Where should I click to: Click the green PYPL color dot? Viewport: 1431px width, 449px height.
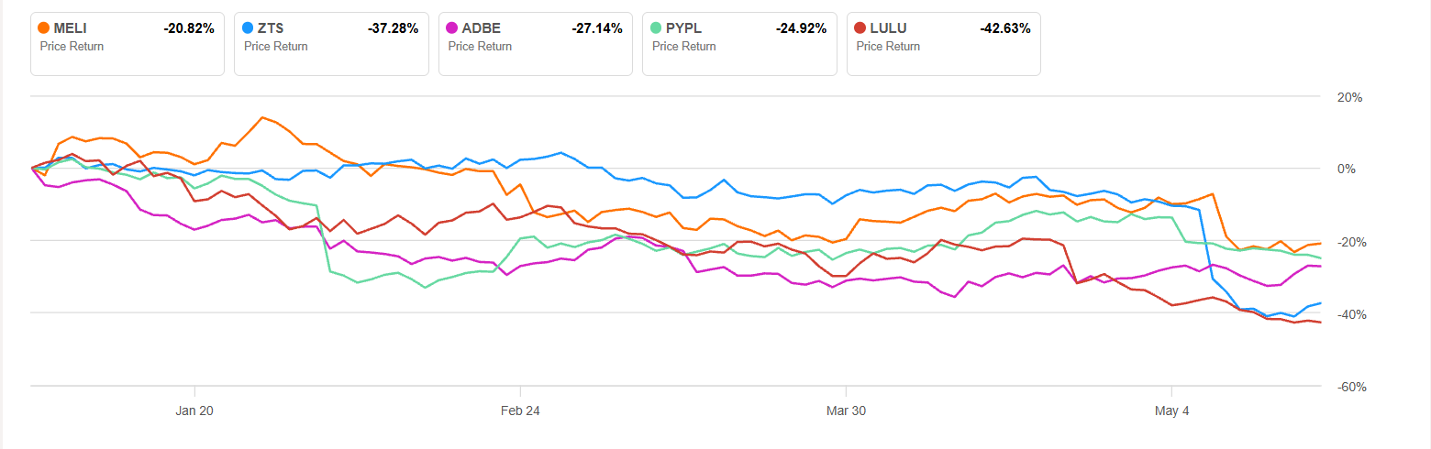click(x=657, y=28)
